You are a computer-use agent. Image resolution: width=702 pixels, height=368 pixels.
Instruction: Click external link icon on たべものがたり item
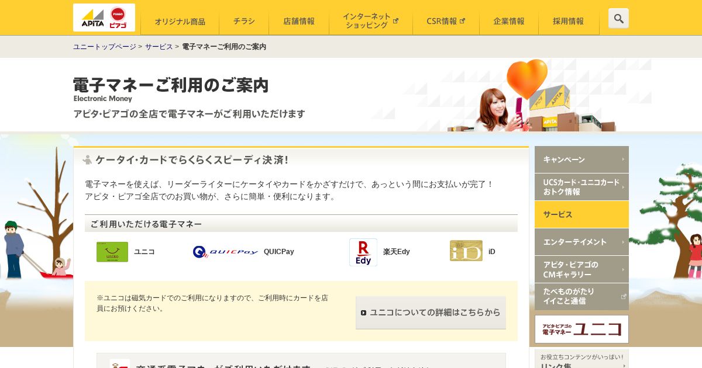pos(624,296)
